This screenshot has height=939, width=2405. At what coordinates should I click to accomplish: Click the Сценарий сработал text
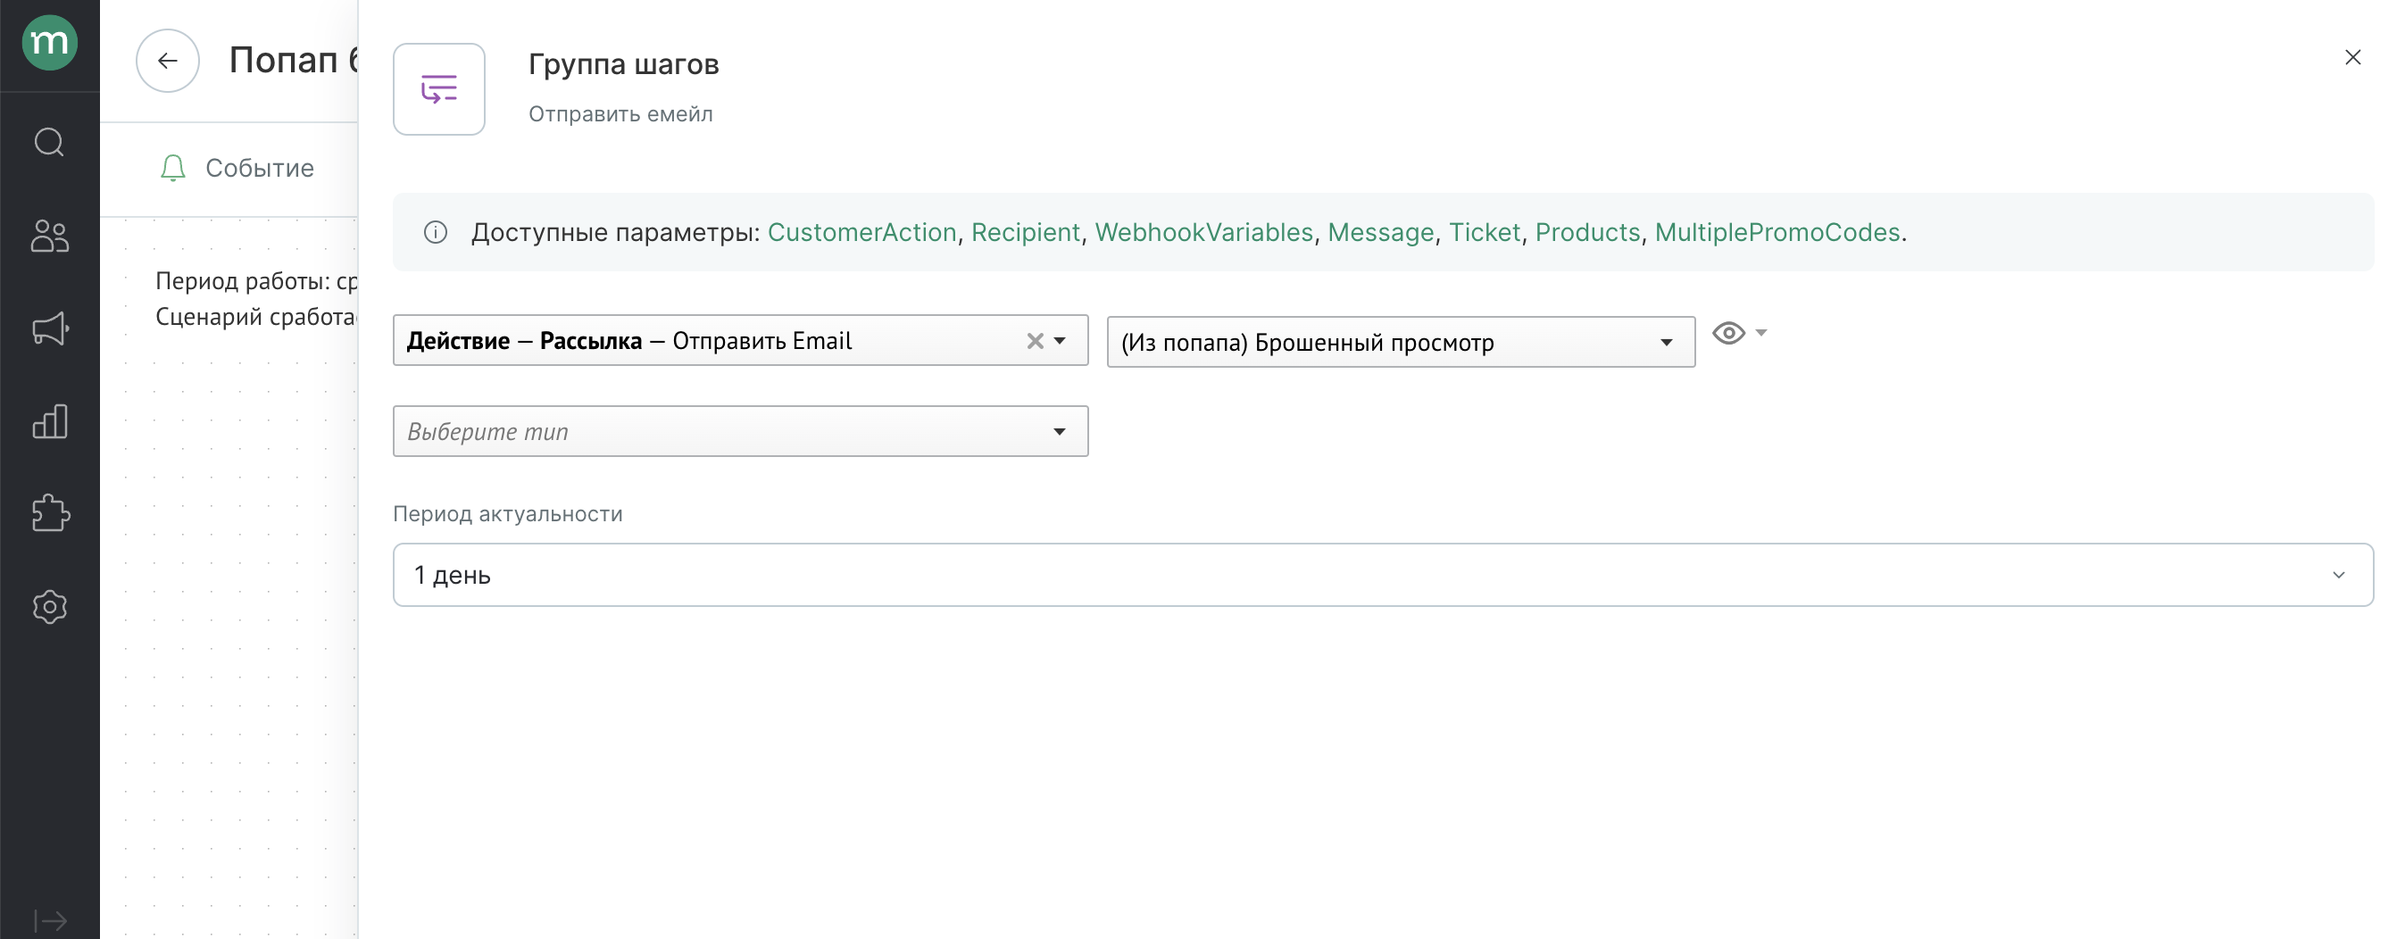pos(257,318)
